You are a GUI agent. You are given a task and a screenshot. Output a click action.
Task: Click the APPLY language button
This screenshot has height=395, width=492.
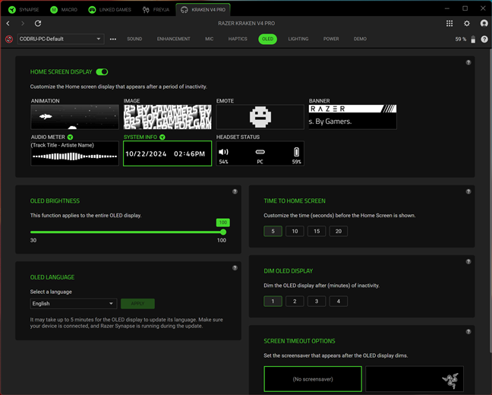click(137, 304)
